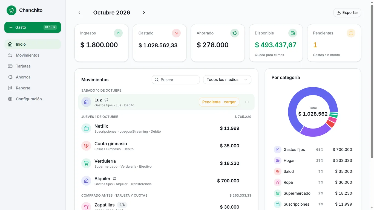Click recurring arrows icon next to Luz
Viewport: 374px width, 210px height.
click(106, 100)
